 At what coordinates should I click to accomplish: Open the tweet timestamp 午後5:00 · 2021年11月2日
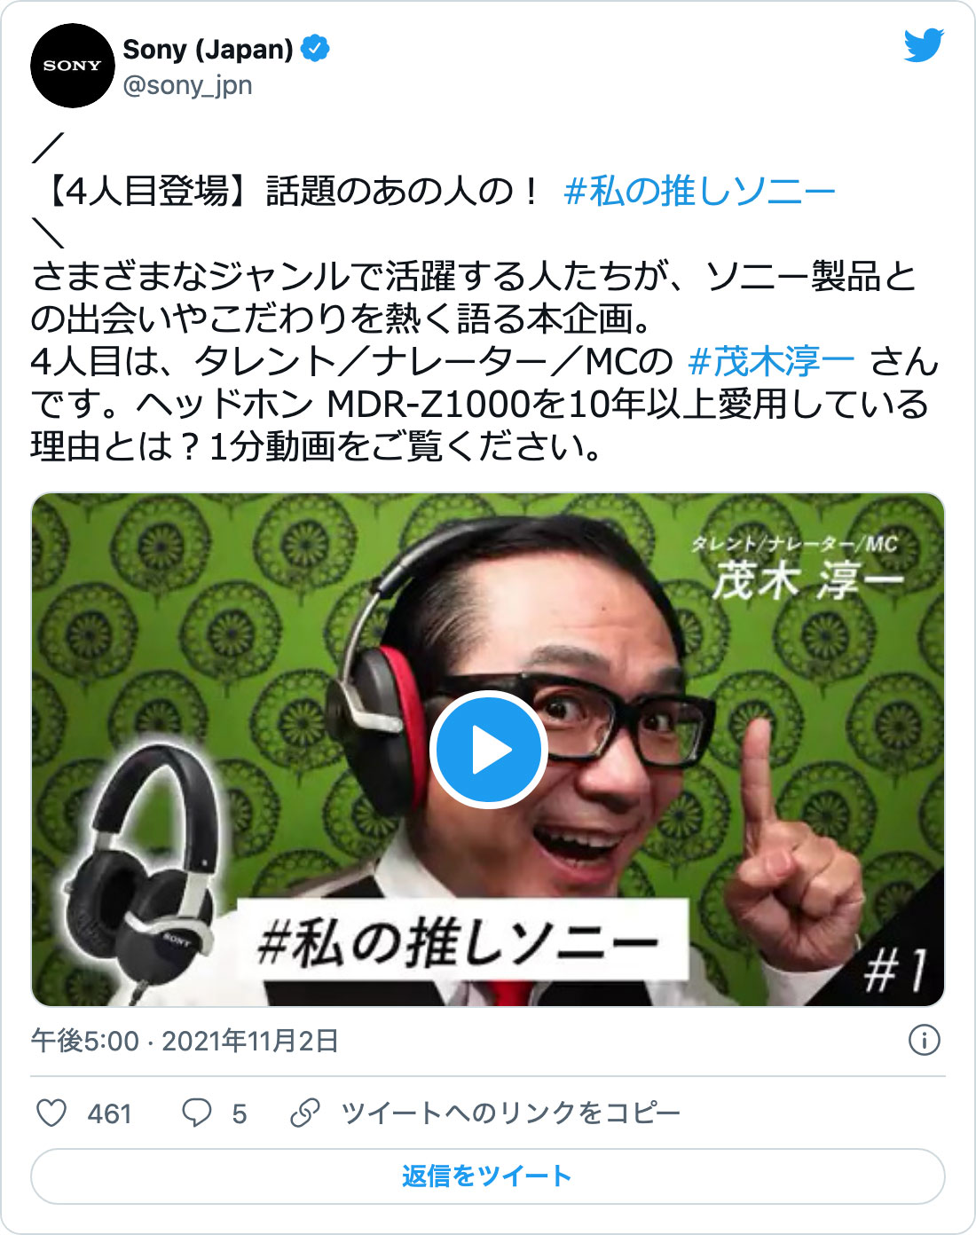click(185, 1040)
